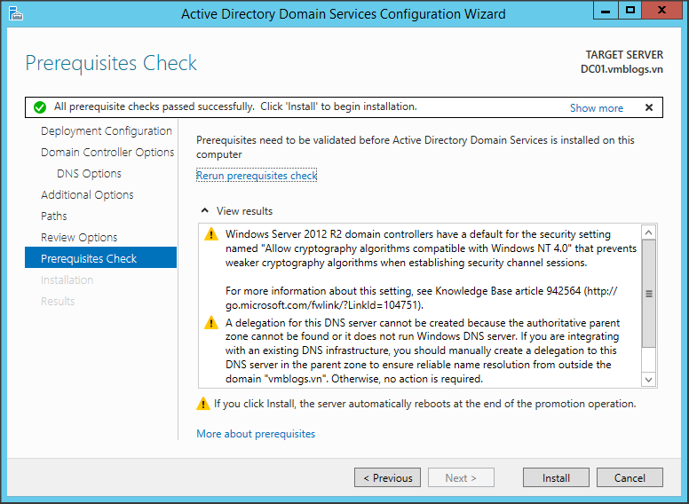Screen dimensions: 689x504
Task: Click the results scrollbar thumb
Action: coord(649,293)
